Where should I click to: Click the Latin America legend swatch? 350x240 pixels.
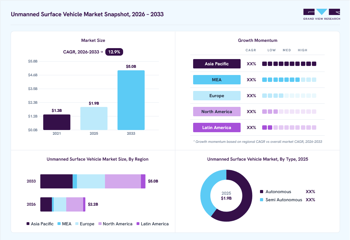[x=138, y=224]
